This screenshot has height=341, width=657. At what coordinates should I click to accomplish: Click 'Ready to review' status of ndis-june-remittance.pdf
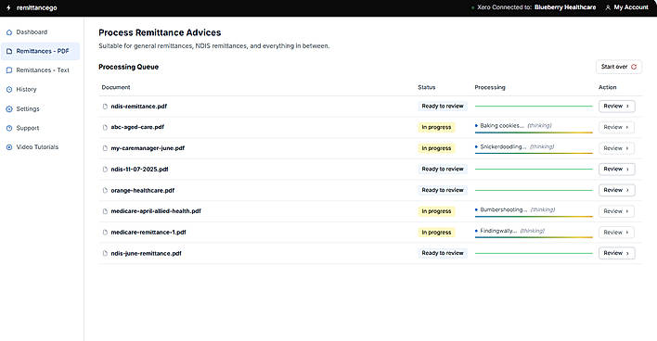[x=443, y=253]
